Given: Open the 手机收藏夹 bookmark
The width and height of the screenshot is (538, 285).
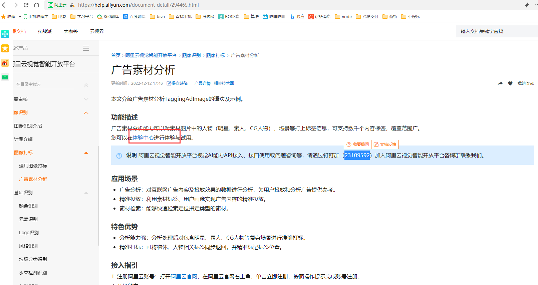Looking at the screenshot, I should [36, 16].
